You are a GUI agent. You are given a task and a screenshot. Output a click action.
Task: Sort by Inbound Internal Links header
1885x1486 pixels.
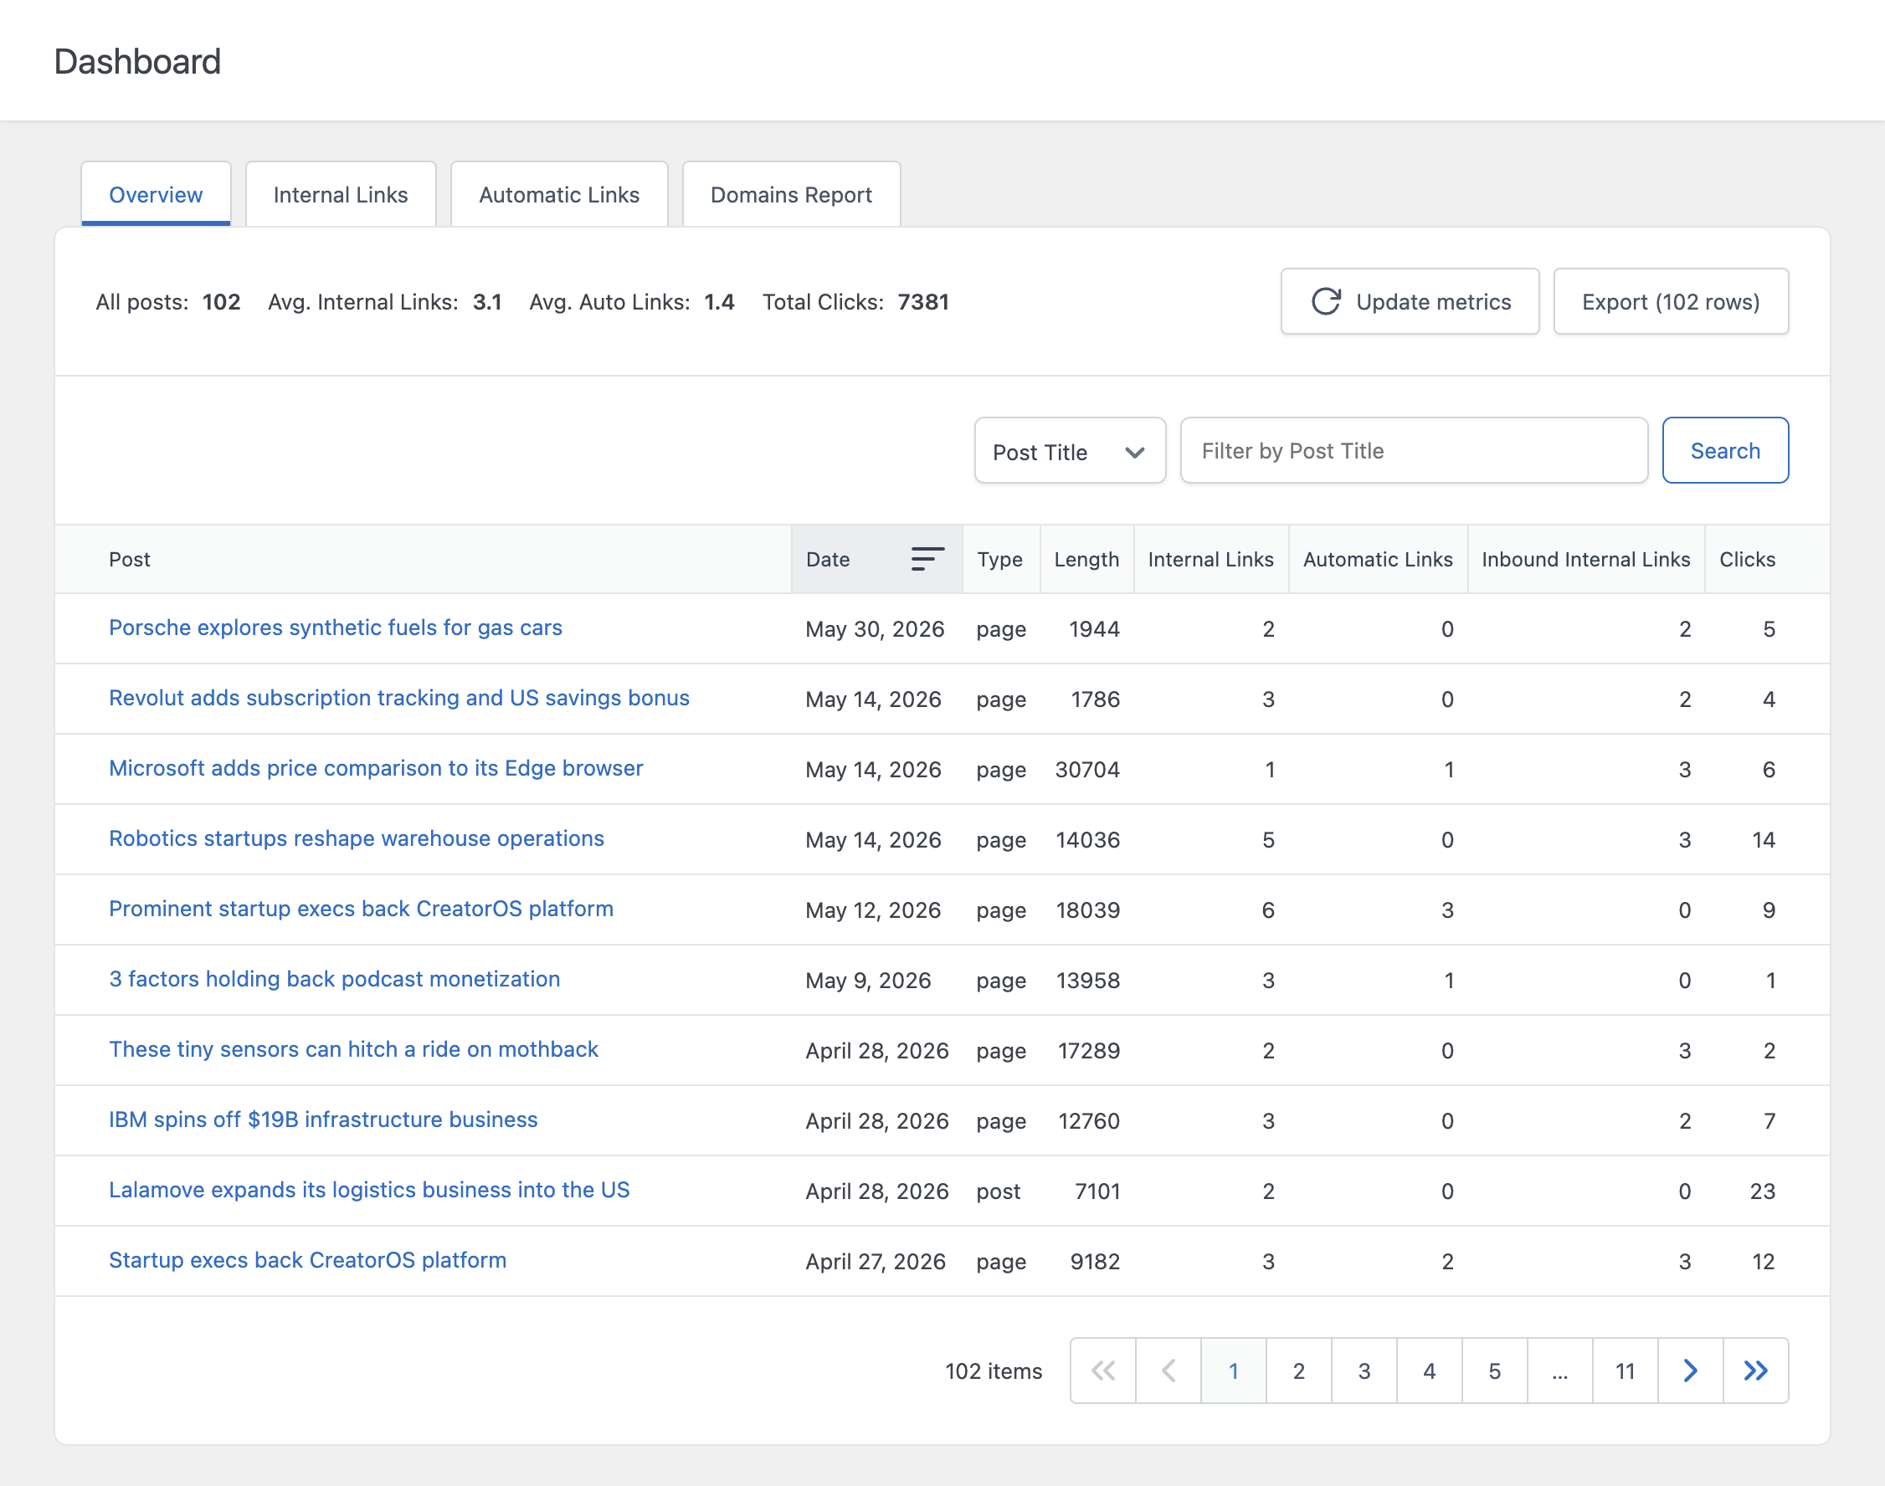pos(1585,559)
